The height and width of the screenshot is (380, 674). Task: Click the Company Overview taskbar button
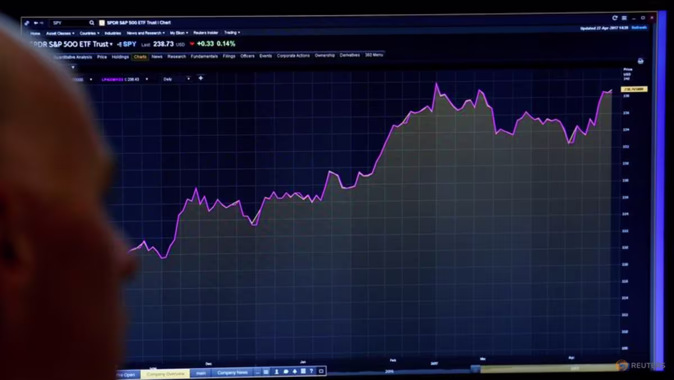coord(166,373)
